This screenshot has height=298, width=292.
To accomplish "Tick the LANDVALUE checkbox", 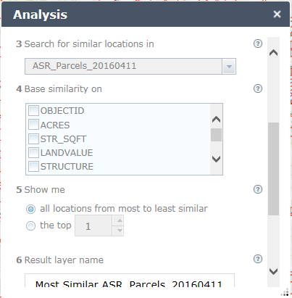I will (33, 153).
